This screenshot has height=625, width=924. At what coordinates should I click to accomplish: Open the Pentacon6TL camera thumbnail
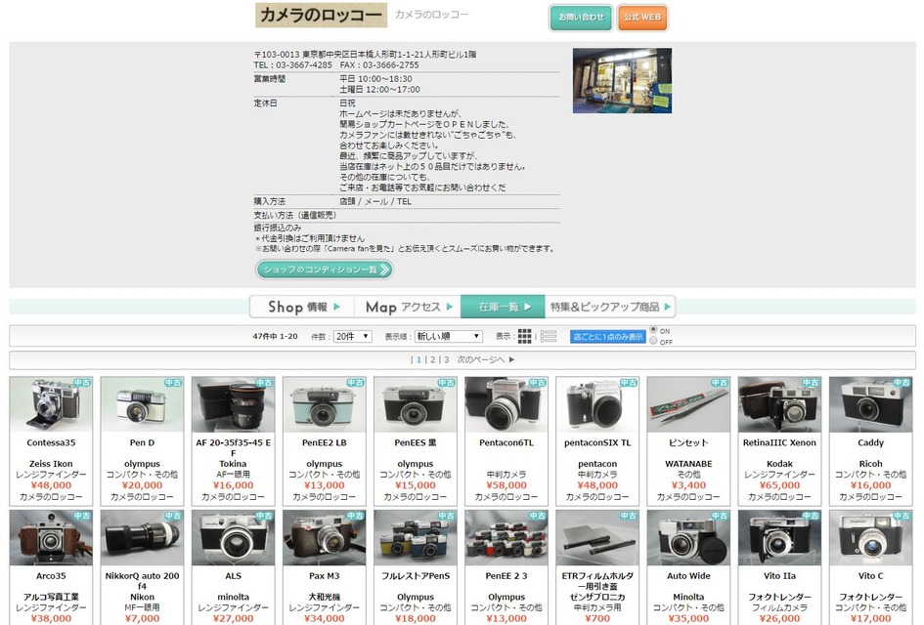point(506,404)
